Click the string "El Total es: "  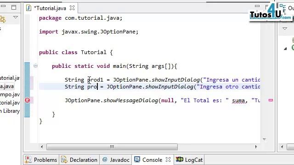pyautogui.click(x=205, y=100)
